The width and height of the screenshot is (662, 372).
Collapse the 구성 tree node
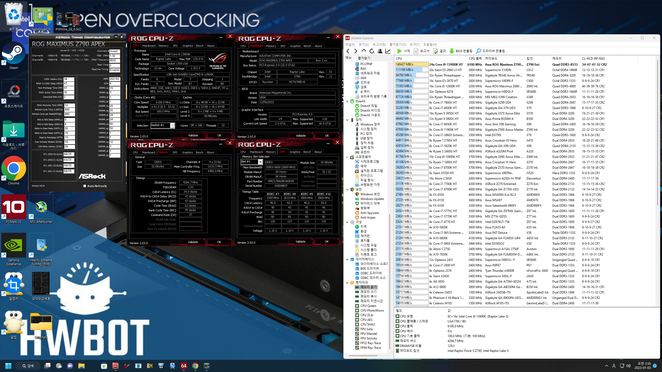coord(347,222)
